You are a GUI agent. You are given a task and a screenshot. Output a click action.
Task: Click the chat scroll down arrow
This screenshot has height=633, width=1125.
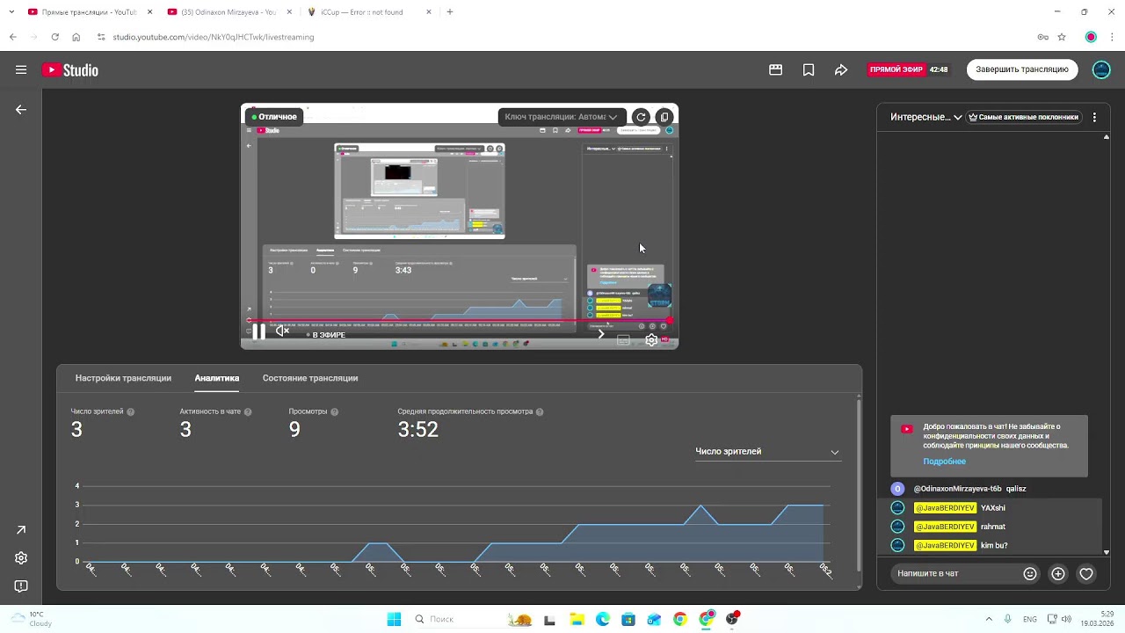pos(1107,552)
